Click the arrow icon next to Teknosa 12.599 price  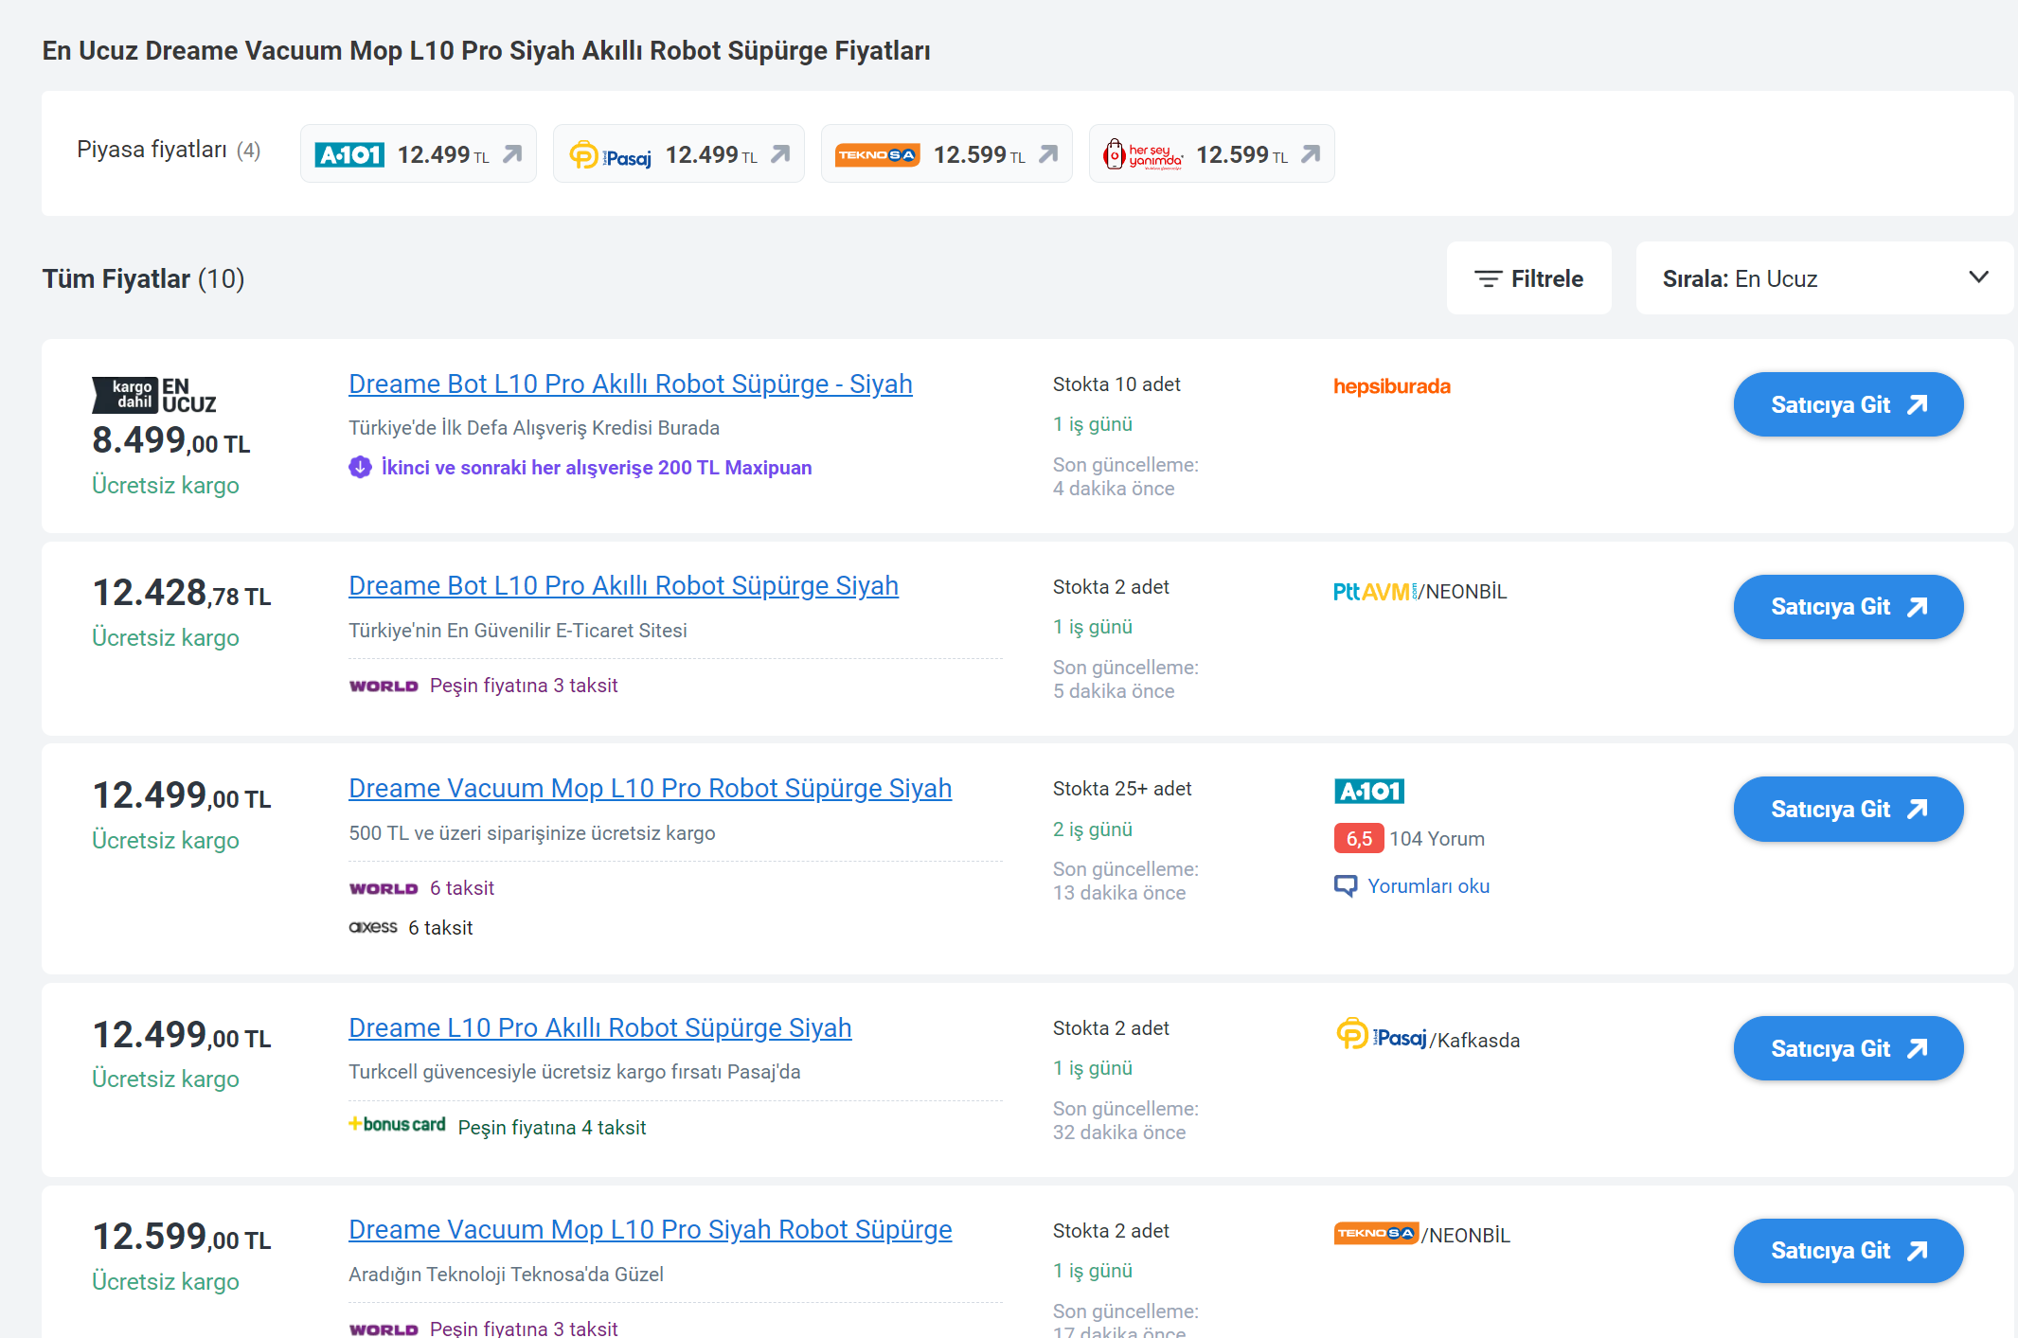coord(1048,153)
